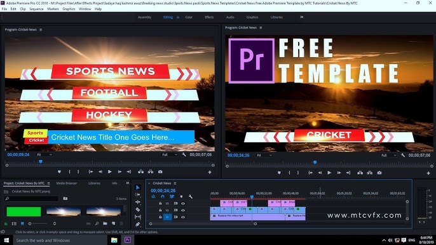Click the Windows Start button
This screenshot has width=436, height=245.
pos(6,240)
